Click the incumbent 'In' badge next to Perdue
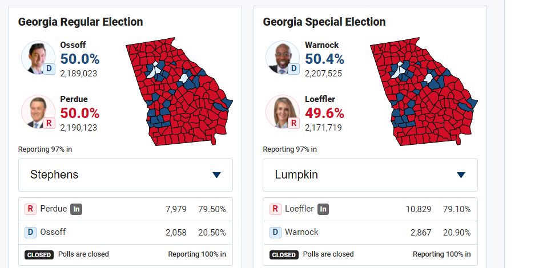The width and height of the screenshot is (543, 268). coord(77,209)
